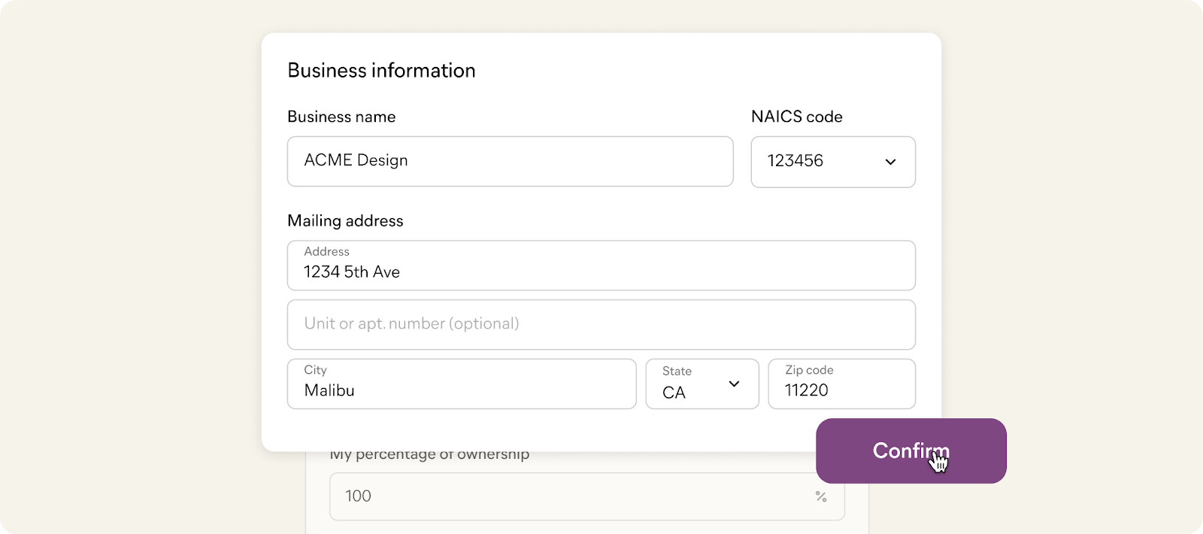Expand the State dropdown showing CA
The width and height of the screenshot is (1203, 534).
point(701,384)
